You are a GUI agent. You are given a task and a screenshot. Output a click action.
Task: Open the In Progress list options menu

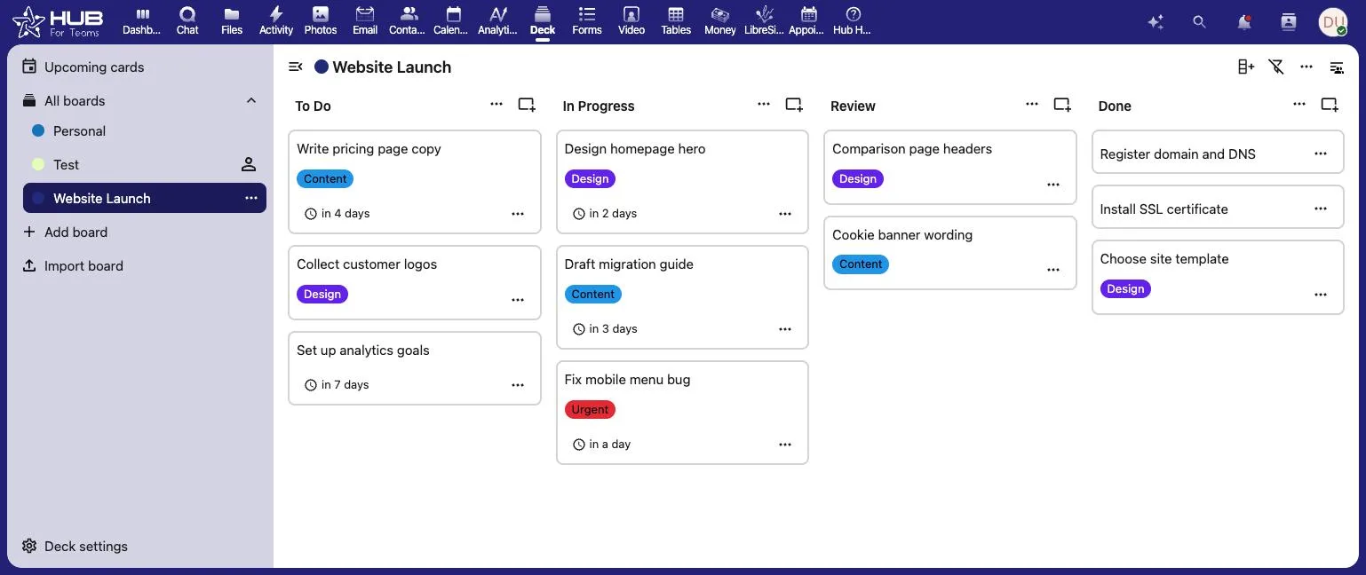764,105
